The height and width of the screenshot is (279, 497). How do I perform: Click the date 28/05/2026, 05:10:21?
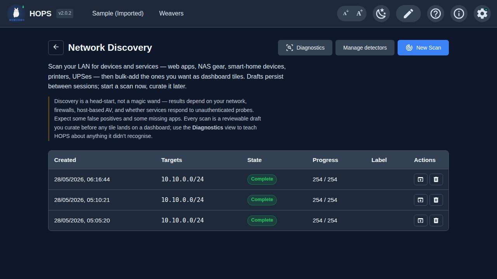(x=82, y=200)
